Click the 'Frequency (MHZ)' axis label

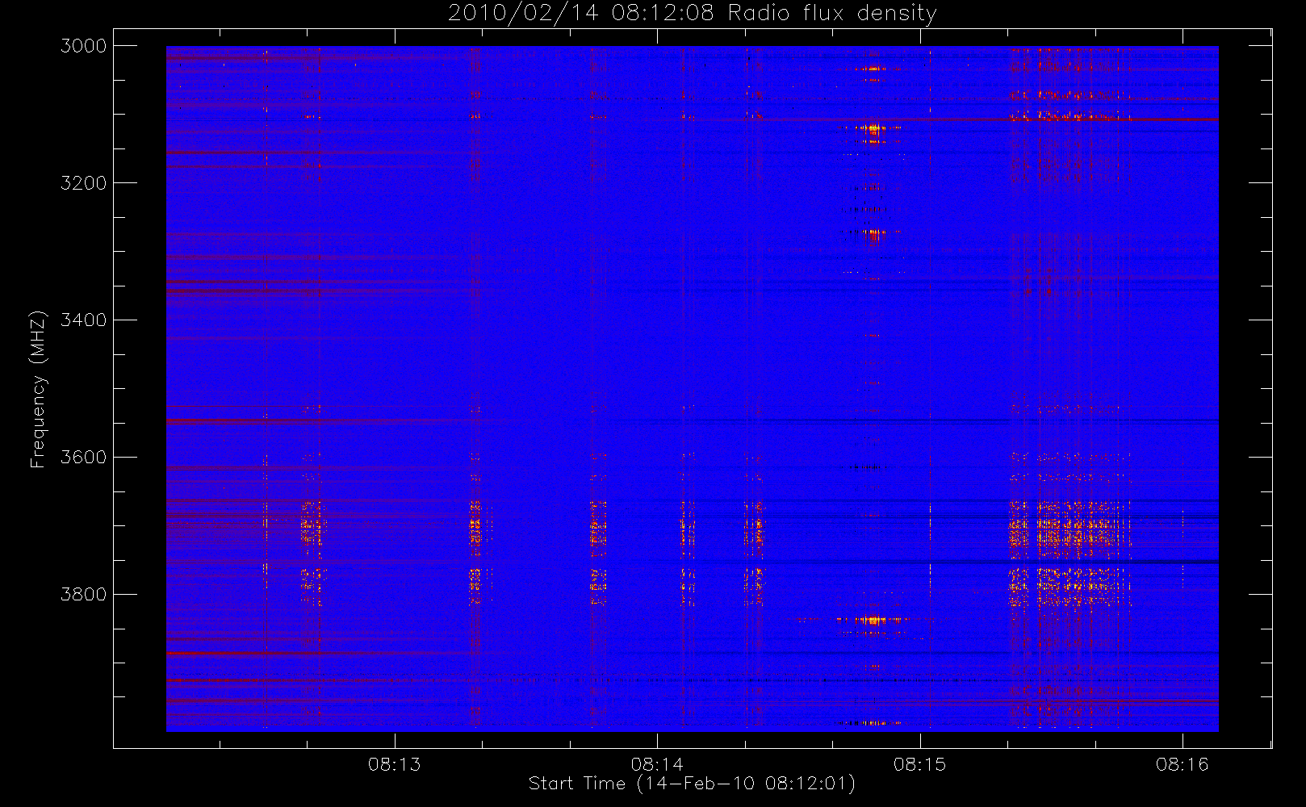(38, 389)
